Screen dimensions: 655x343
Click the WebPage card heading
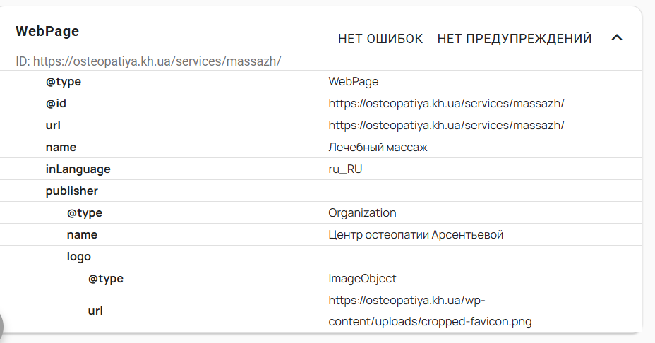[47, 31]
